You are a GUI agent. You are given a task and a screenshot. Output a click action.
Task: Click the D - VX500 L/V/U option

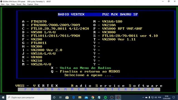pos(39,32)
